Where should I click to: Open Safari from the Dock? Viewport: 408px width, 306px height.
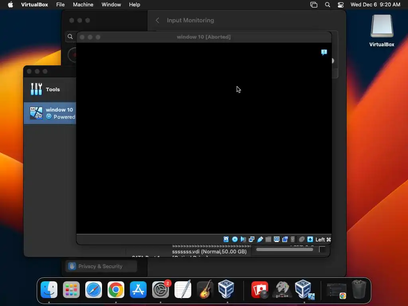tap(94, 290)
